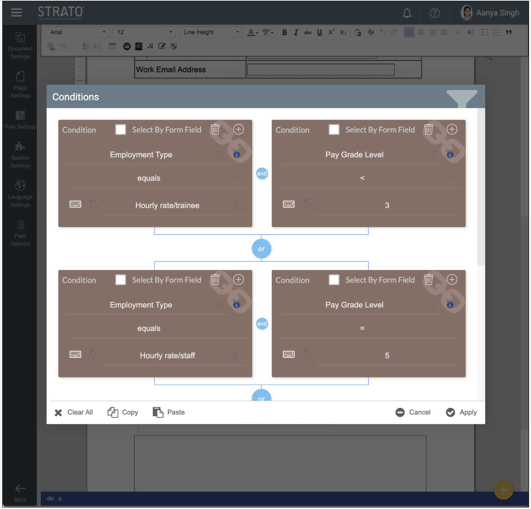Check Select By Form Field for Pay Grade < 3

(x=334, y=129)
